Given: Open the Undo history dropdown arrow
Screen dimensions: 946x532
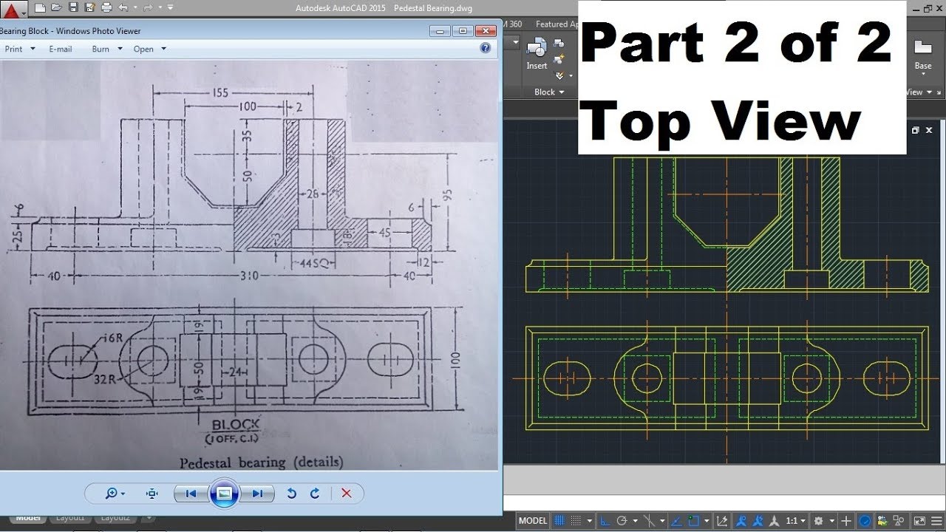Looking at the screenshot, I should click(135, 8).
